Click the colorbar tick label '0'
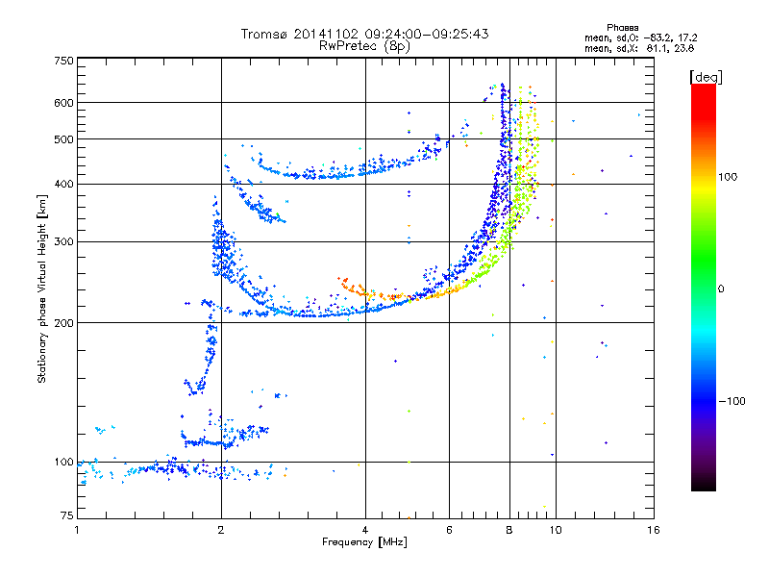This screenshot has width=769, height=577. coord(721,289)
